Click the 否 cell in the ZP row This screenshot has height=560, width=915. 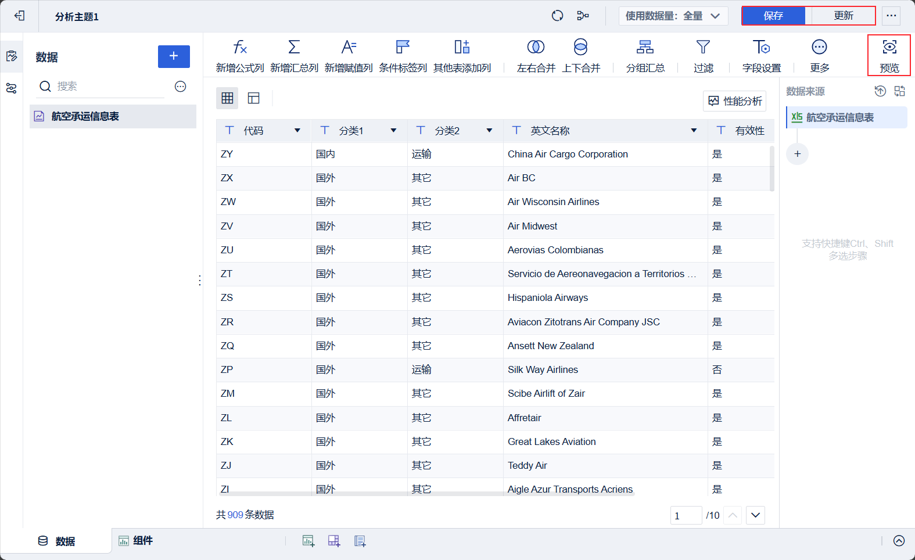tap(741, 369)
